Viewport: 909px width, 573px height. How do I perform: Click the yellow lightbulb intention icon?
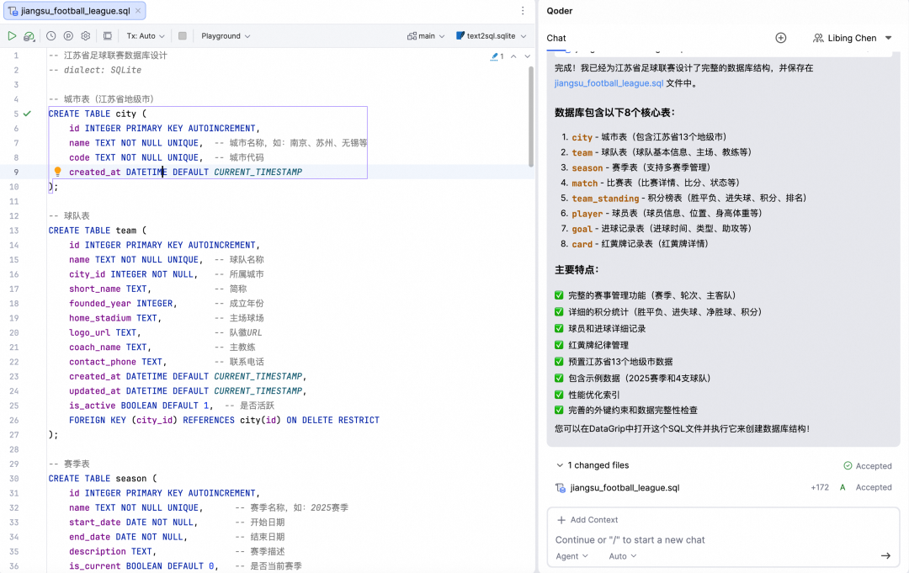(58, 172)
